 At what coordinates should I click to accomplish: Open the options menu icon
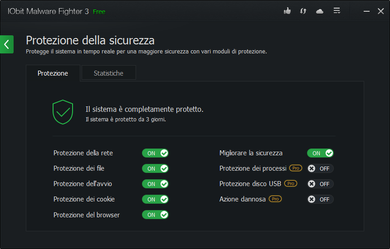pyautogui.click(x=336, y=11)
